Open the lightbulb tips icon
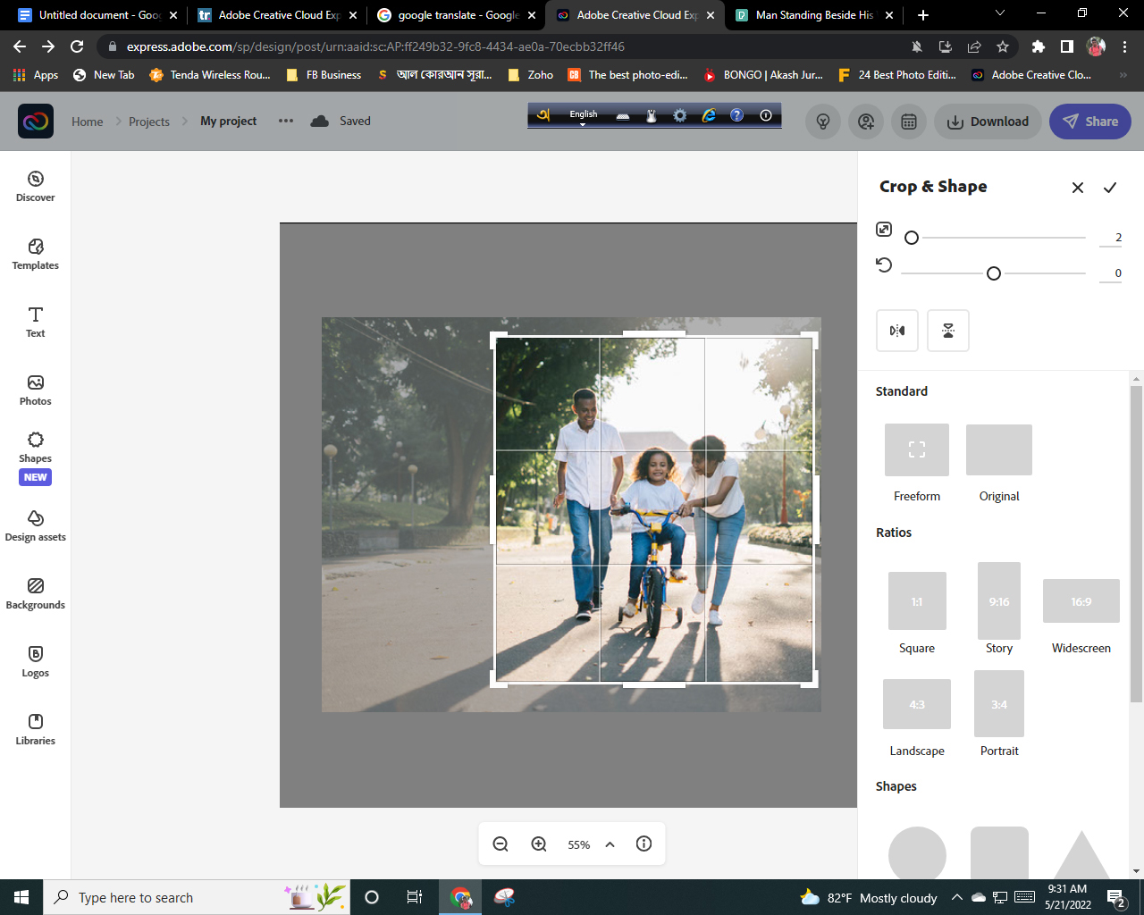The height and width of the screenshot is (915, 1144). 823,122
